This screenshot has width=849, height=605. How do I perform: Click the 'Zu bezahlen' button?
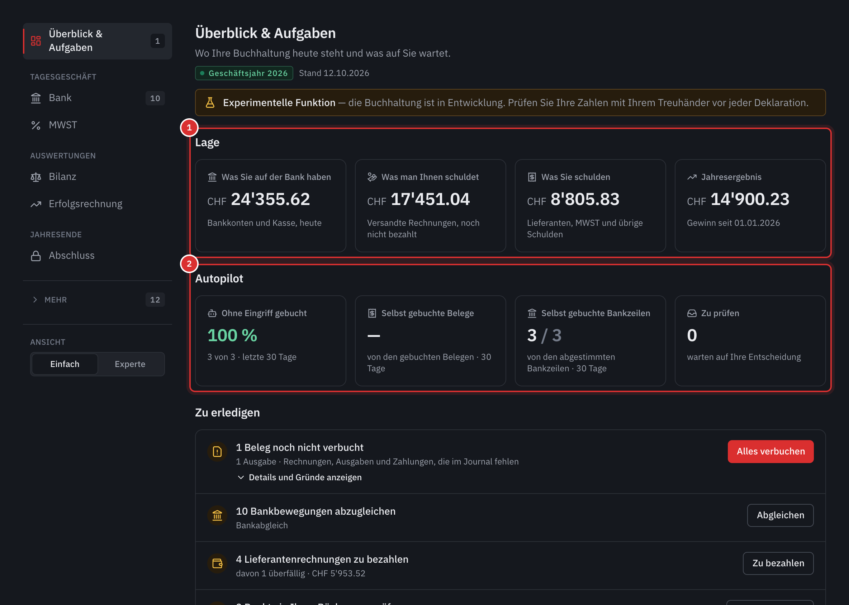(778, 564)
